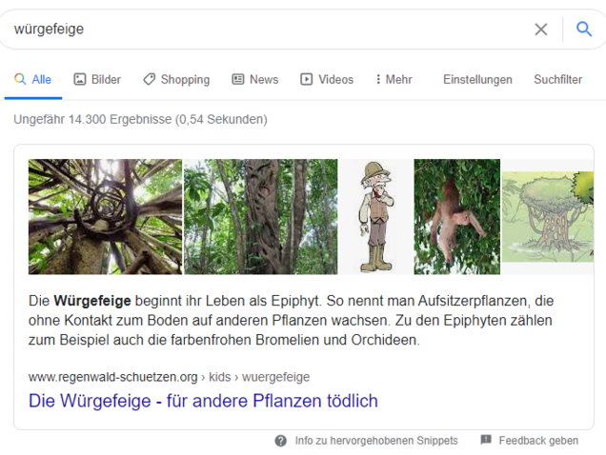The height and width of the screenshot is (455, 606).
Task: Click the question mark help icon
Action: 281,441
